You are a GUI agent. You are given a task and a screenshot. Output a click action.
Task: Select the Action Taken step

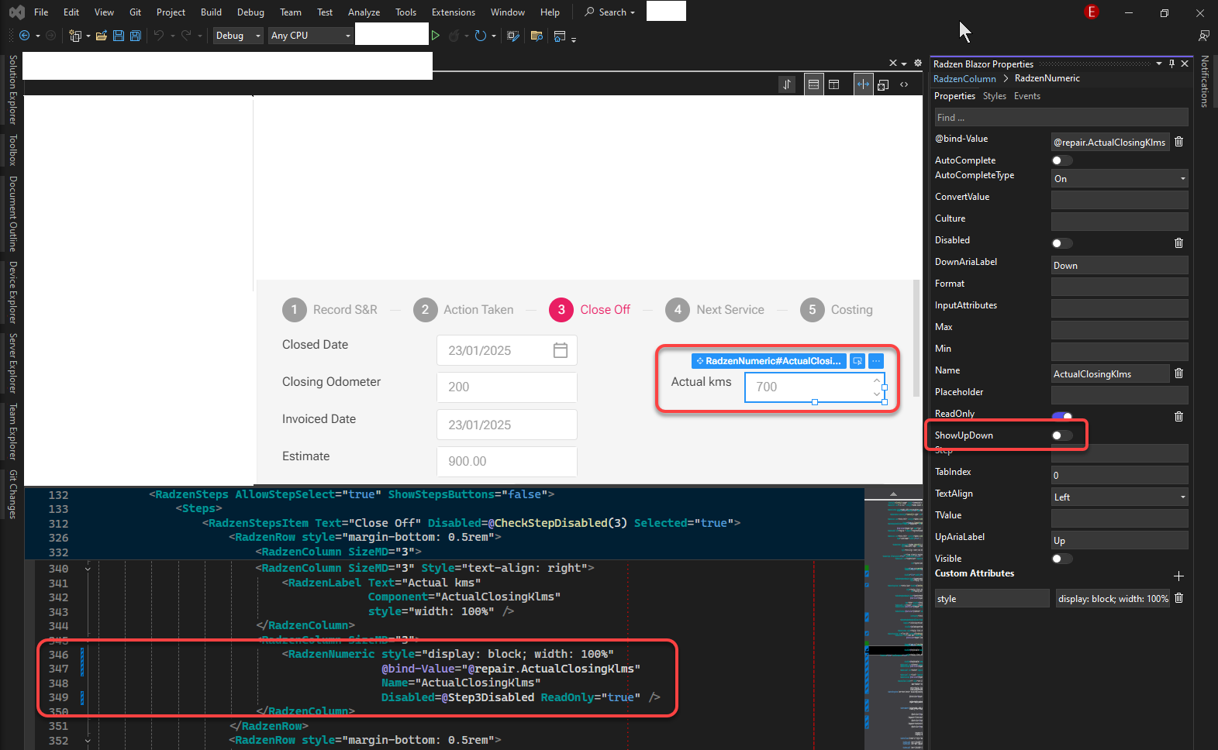coord(463,310)
